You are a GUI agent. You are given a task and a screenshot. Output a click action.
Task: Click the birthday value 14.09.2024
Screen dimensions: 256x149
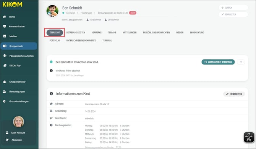(90, 111)
